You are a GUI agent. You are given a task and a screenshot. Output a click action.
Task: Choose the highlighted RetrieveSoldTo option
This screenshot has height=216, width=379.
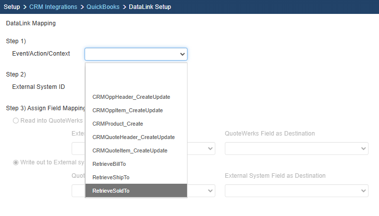click(110, 191)
